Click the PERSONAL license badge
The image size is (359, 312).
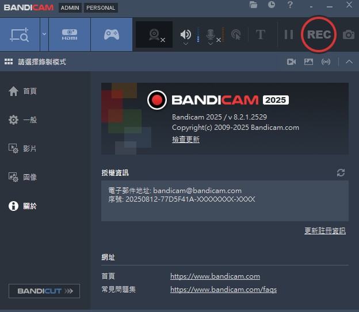[101, 8]
